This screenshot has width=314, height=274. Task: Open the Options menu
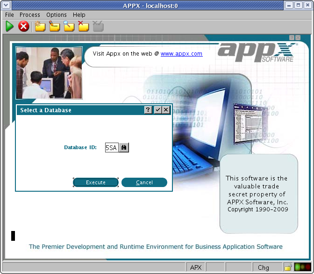[x=57, y=15]
